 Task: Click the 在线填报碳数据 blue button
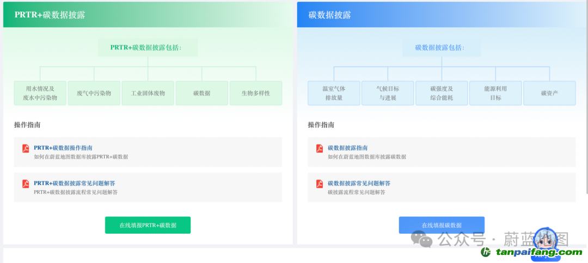click(442, 225)
